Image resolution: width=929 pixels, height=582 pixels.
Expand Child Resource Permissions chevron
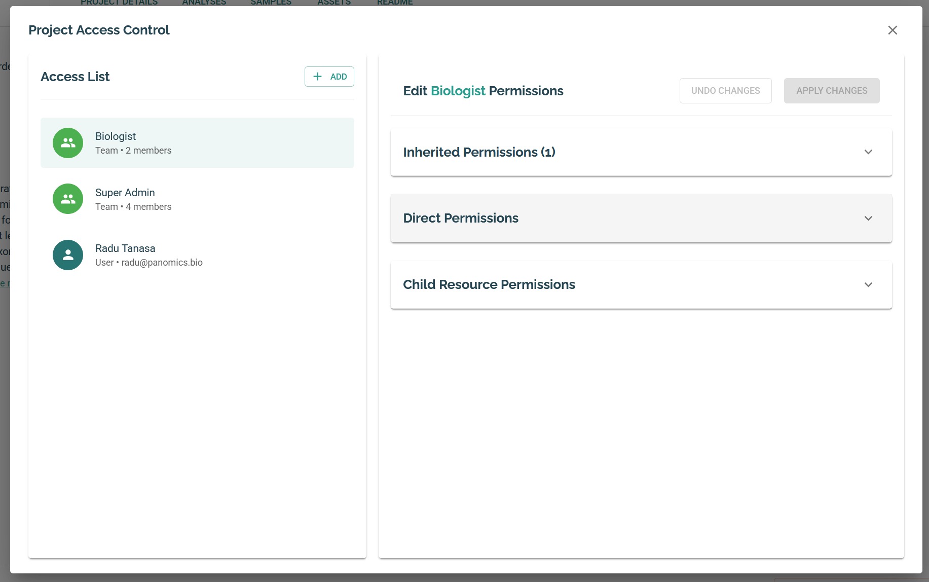pyautogui.click(x=868, y=285)
